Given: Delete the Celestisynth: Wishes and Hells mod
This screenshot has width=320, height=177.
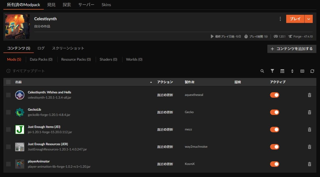Looking at the screenshot, I should pyautogui.click(x=309, y=95).
